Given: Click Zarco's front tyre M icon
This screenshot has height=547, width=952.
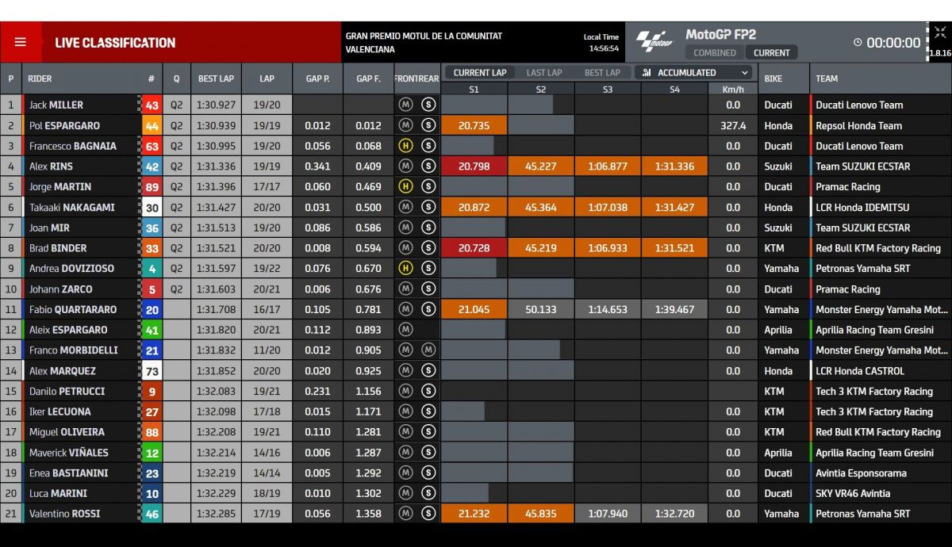Looking at the screenshot, I should [405, 289].
